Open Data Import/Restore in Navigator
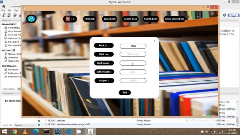 (x=12, y=45)
